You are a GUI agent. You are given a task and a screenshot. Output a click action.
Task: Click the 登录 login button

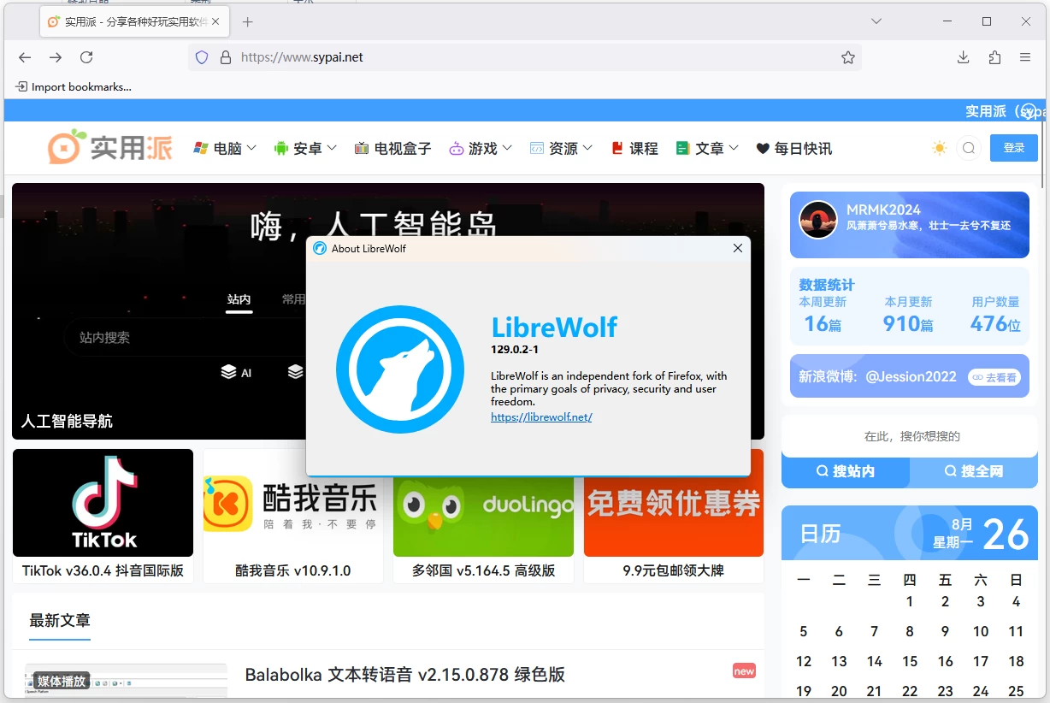[1013, 147]
